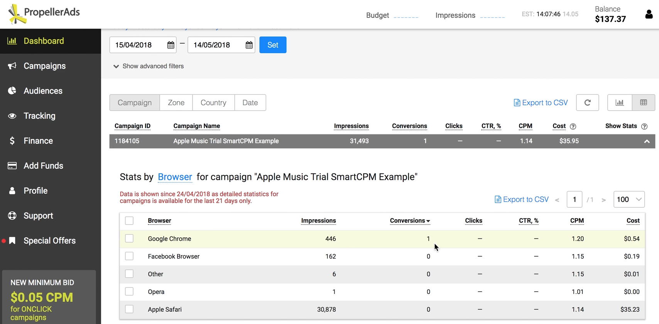The image size is (659, 324).
Task: Click the Cost column help icon
Action: [573, 126]
